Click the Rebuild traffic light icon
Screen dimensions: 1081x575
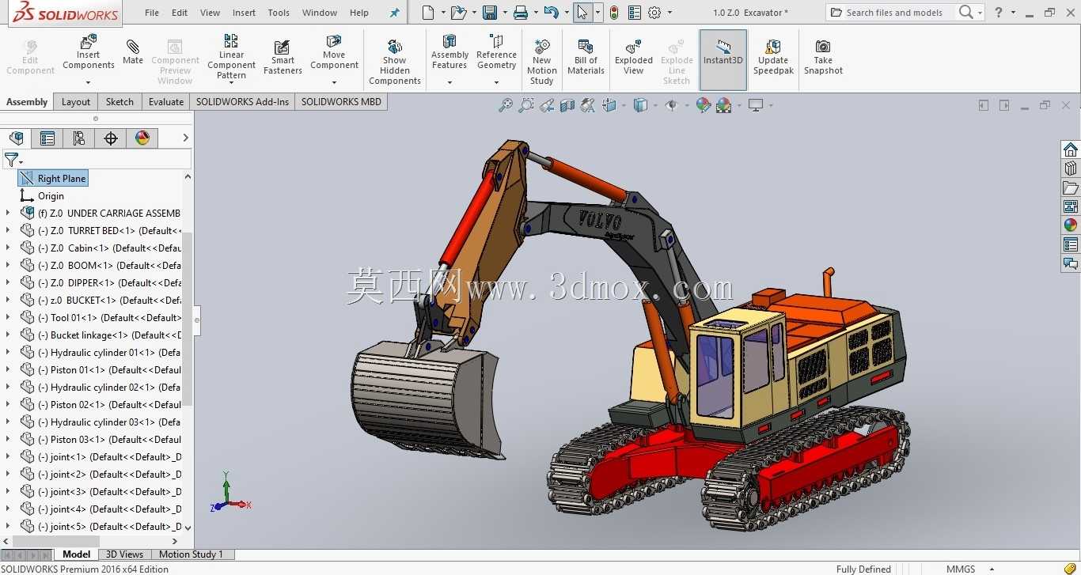pyautogui.click(x=613, y=13)
